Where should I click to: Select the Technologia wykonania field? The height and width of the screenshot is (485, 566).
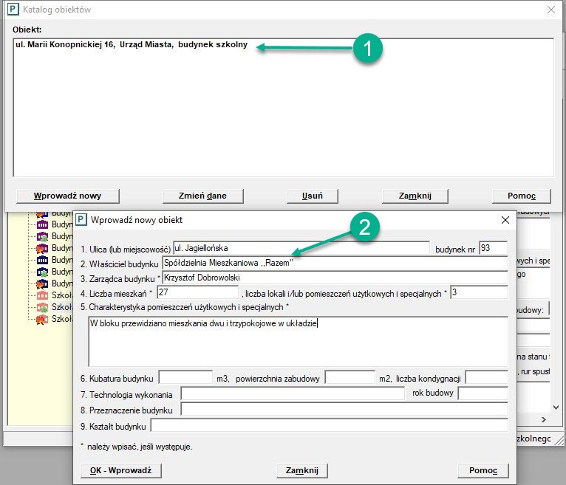[293, 393]
